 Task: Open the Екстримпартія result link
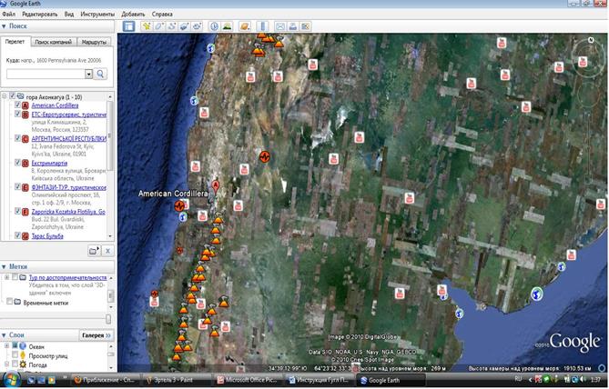[x=49, y=164]
